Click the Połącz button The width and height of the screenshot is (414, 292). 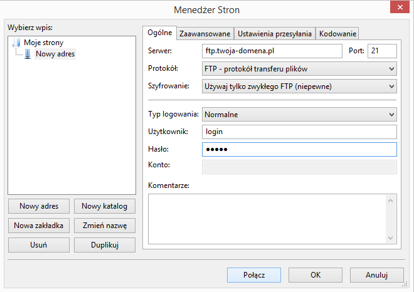tap(254, 275)
